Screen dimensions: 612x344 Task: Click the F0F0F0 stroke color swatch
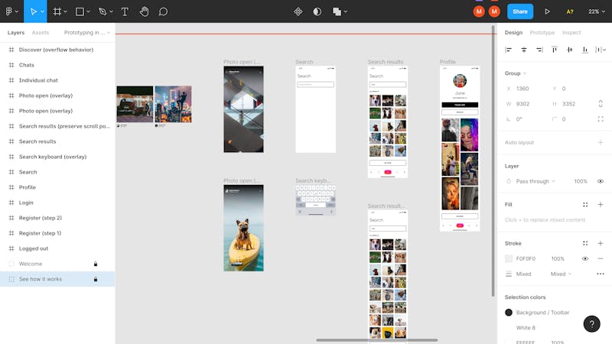[x=509, y=258]
